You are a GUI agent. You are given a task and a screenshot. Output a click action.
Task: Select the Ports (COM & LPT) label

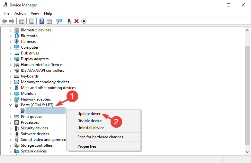click(x=37, y=105)
